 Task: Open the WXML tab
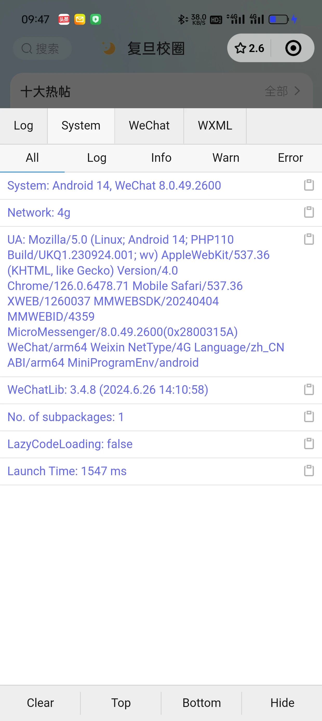tap(215, 126)
